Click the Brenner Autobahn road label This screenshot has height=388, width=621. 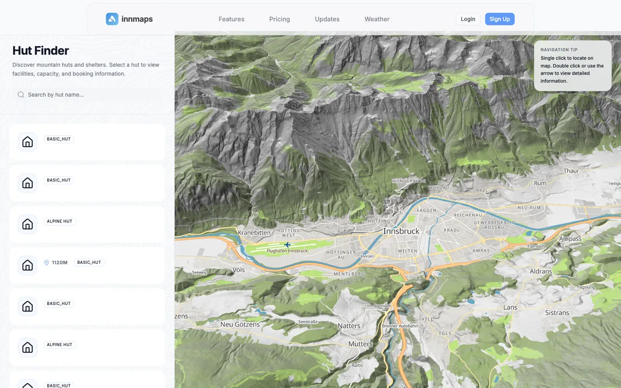point(400,326)
